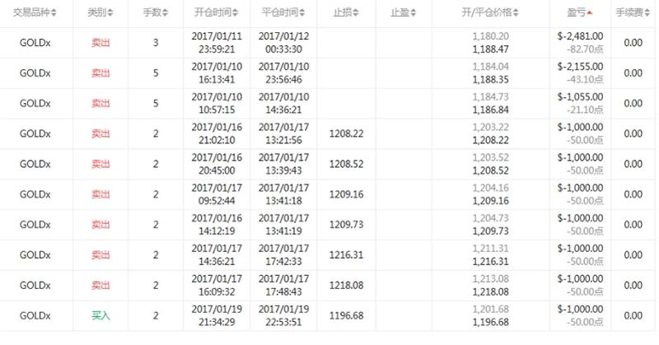Sort by 开/平仓价格 column arrows

(x=516, y=13)
